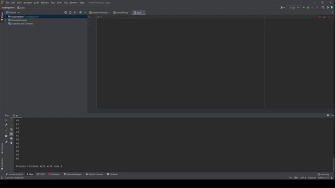The height and width of the screenshot is (188, 335).
Task: Open the TODO tool window tab
Action: (41, 174)
